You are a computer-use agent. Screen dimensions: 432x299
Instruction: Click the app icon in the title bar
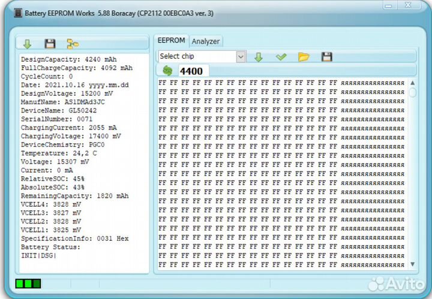click(x=17, y=13)
